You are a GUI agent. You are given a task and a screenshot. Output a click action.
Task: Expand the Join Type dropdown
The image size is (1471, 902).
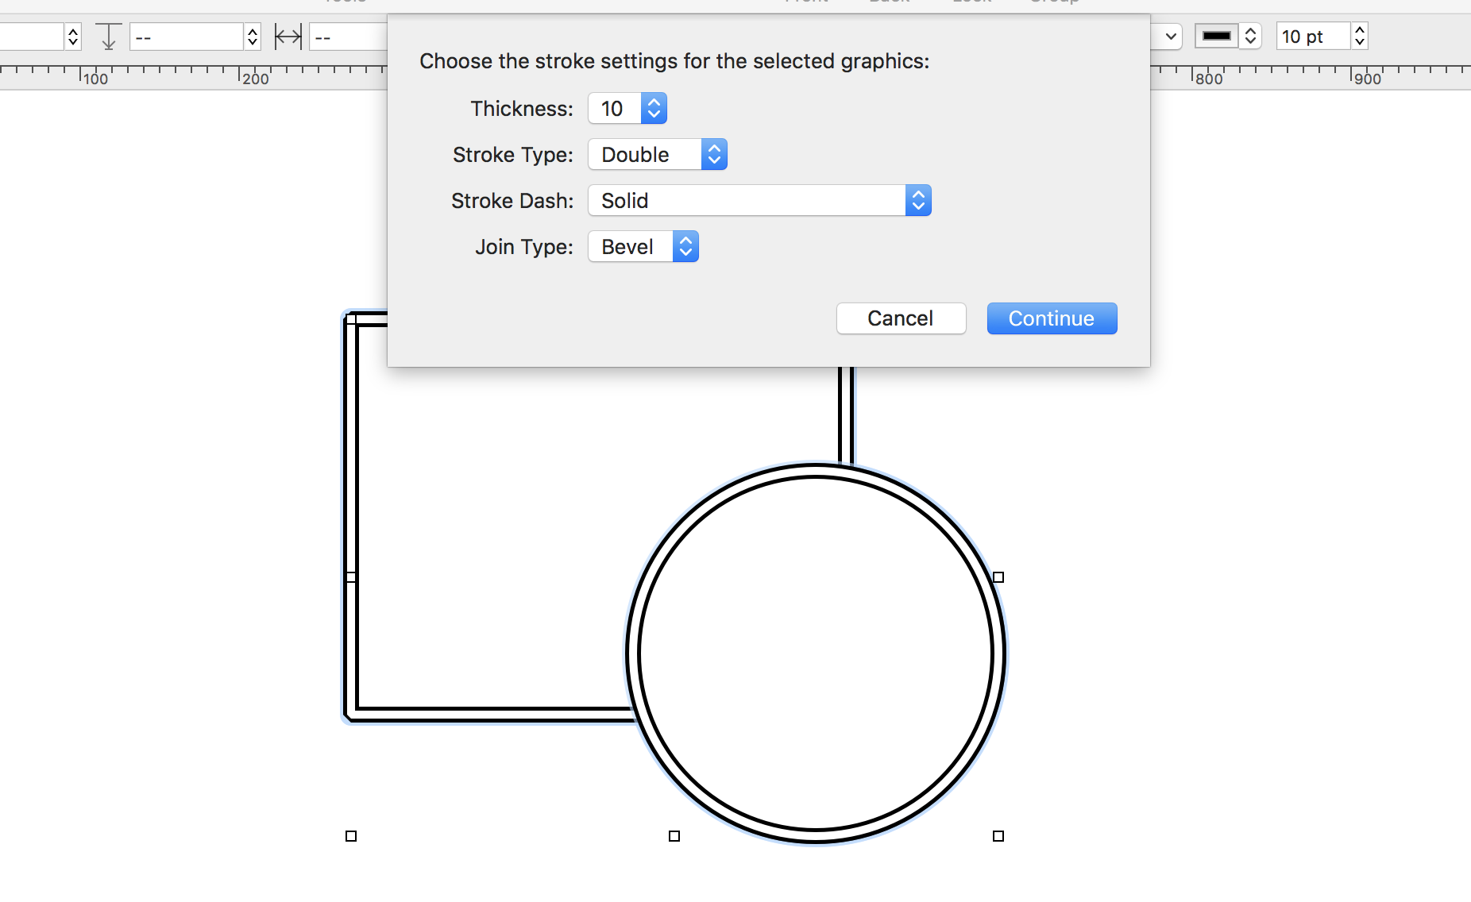(643, 247)
